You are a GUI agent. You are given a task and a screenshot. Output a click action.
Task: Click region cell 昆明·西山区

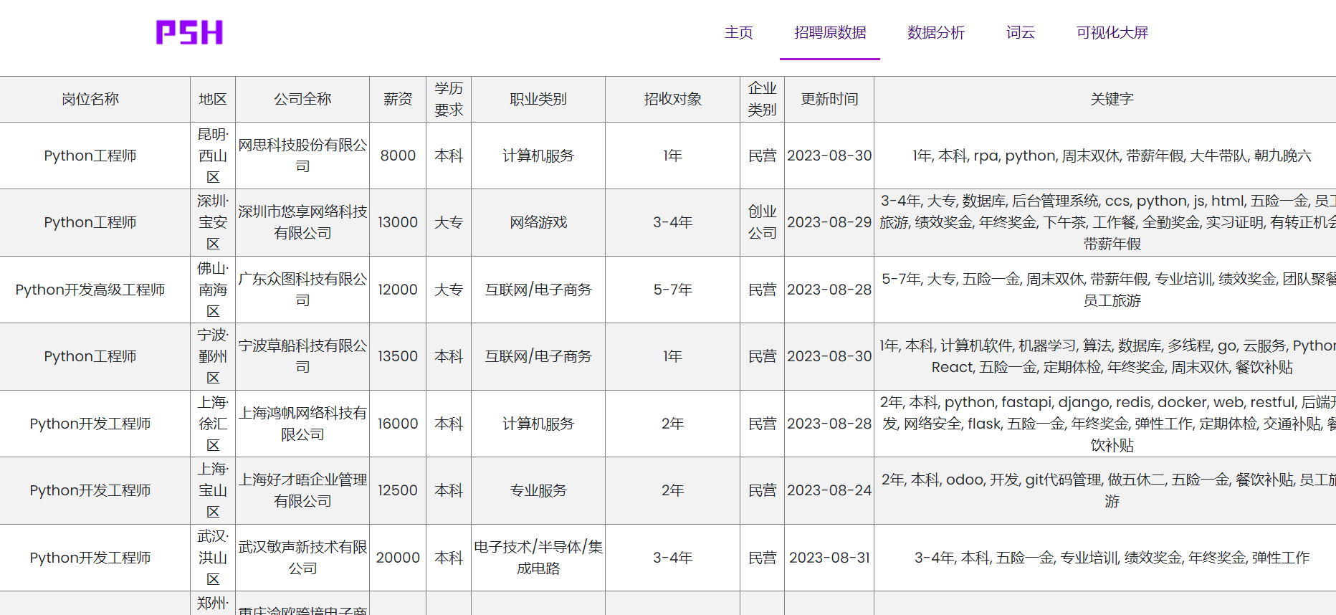[x=213, y=156]
